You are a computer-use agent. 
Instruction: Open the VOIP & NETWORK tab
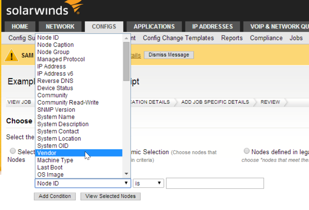click(x=276, y=27)
